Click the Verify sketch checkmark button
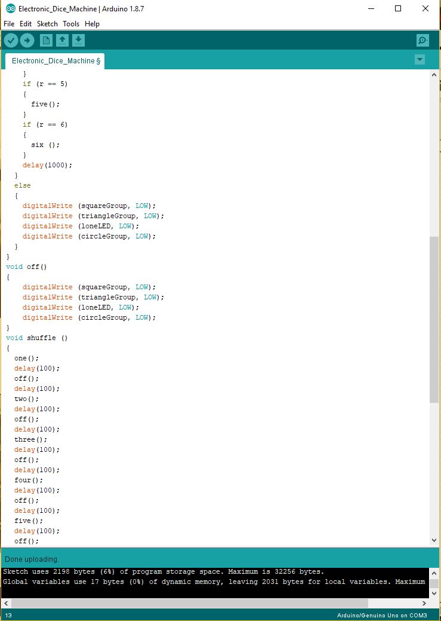Screen dimensions: 441x621 click(x=11, y=41)
